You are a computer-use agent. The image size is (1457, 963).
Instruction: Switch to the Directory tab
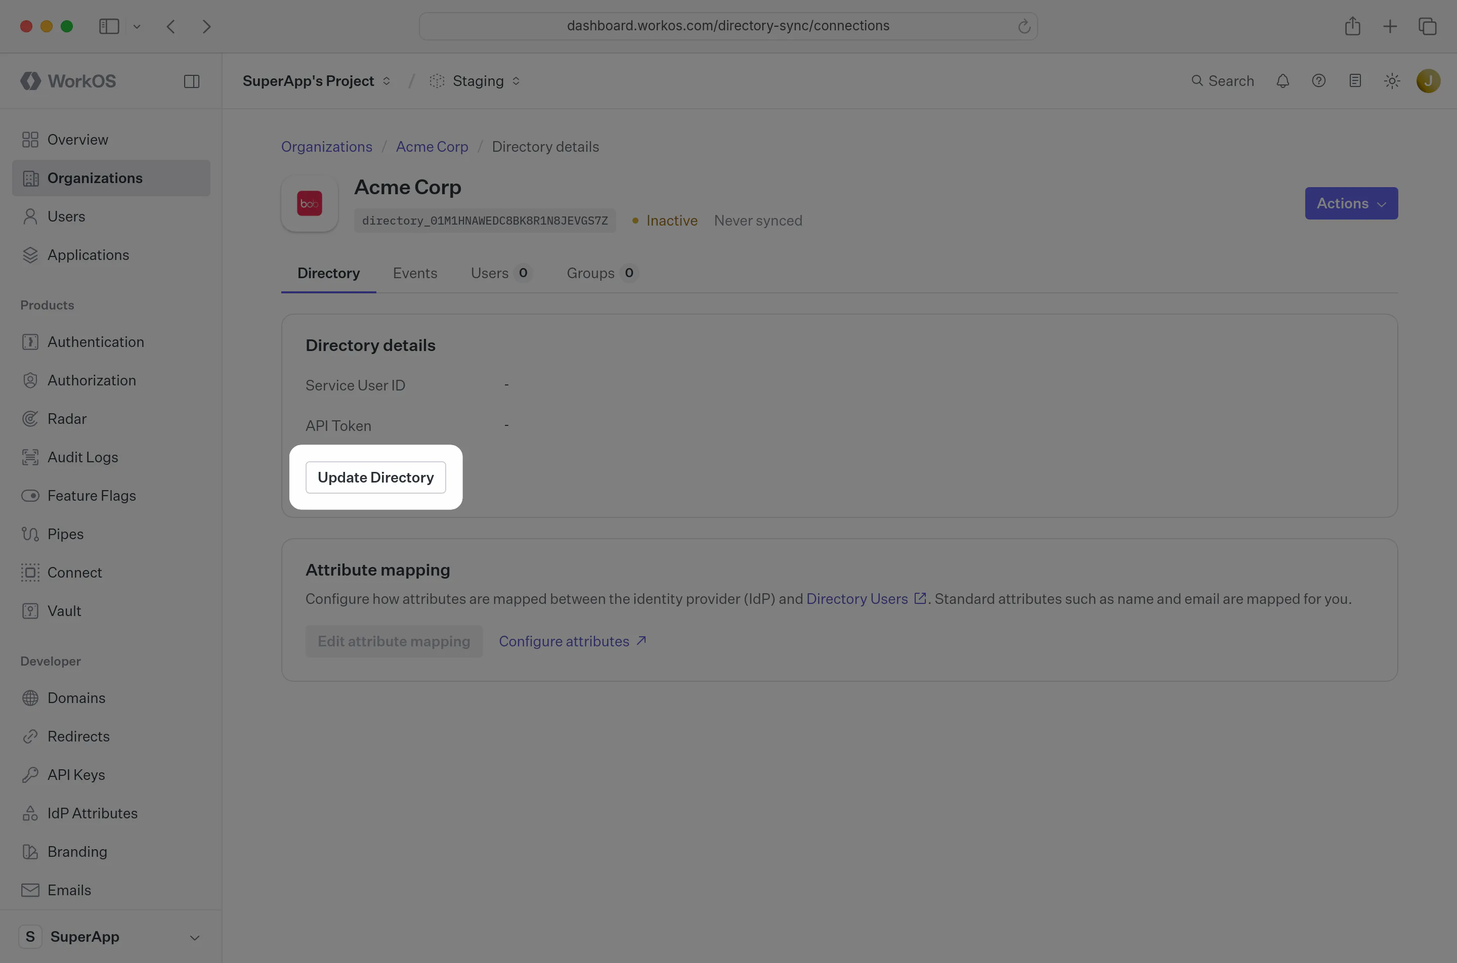click(329, 273)
